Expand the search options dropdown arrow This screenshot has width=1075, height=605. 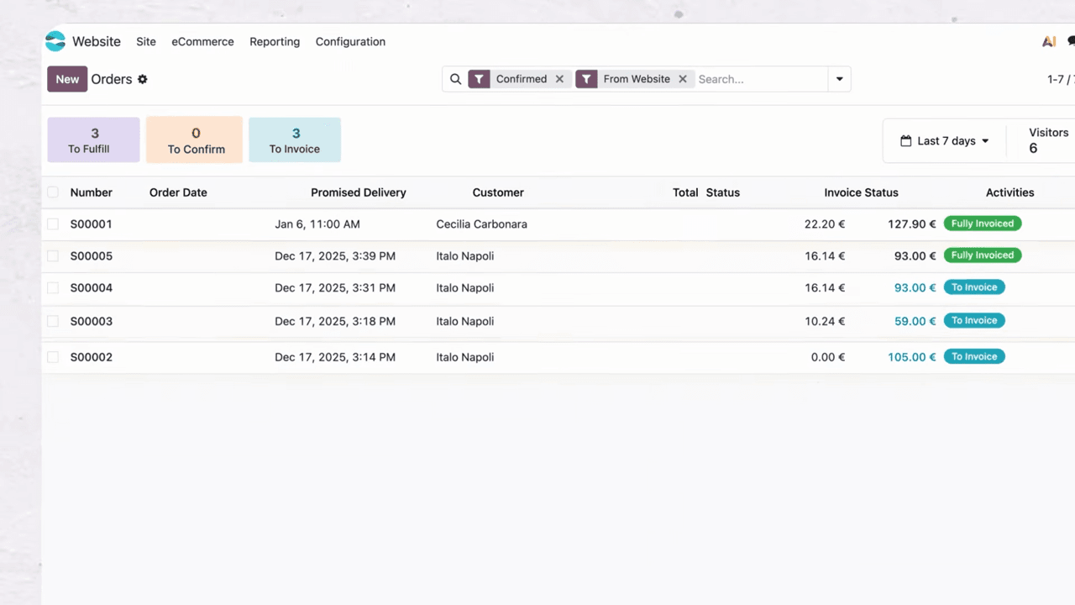[x=839, y=79]
